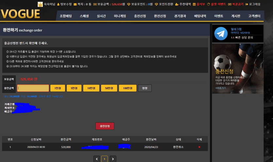Open 실시간 menu
This screenshot has width=273, height=162.
pyautogui.click(x=101, y=16)
